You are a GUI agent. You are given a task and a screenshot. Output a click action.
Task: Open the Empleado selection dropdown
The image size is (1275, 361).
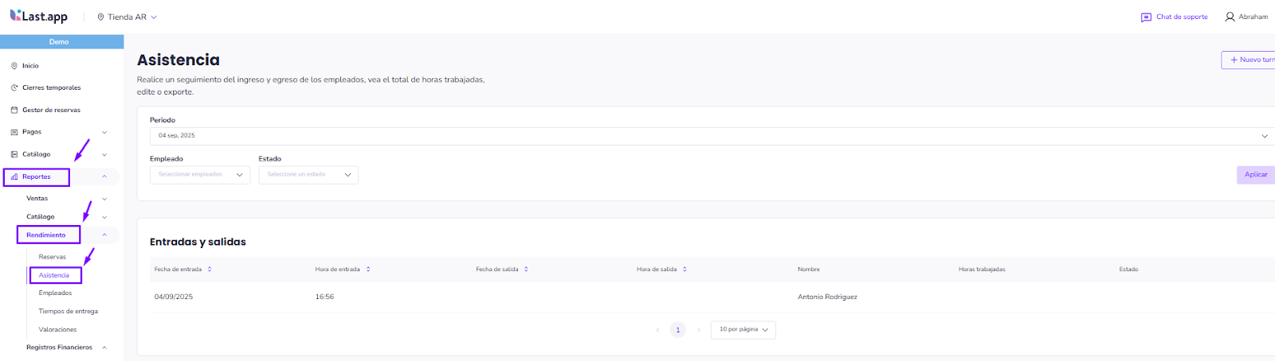pos(199,174)
